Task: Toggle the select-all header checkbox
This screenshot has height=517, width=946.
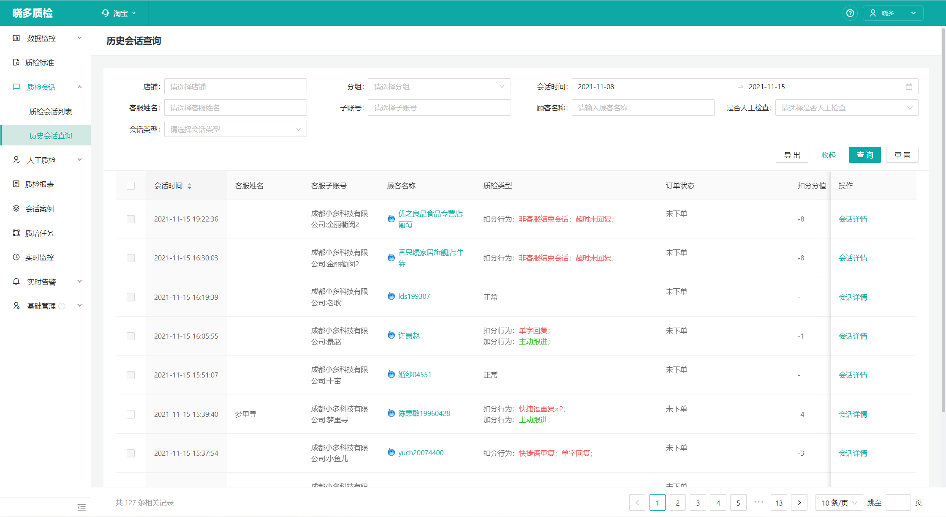Action: click(x=130, y=186)
